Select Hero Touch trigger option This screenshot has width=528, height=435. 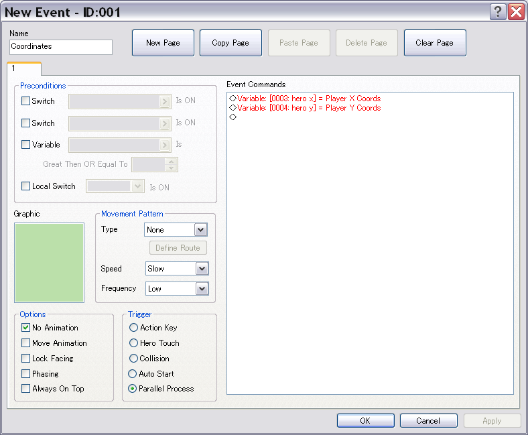pos(133,343)
